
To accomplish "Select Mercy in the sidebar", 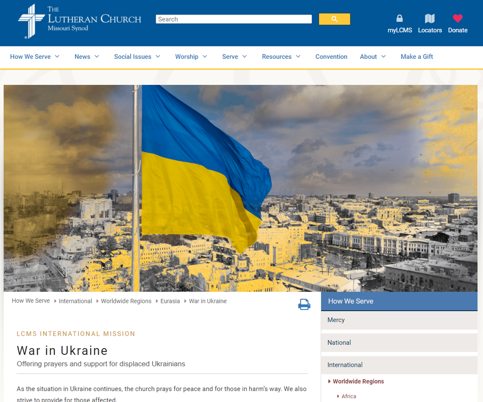I will (336, 320).
